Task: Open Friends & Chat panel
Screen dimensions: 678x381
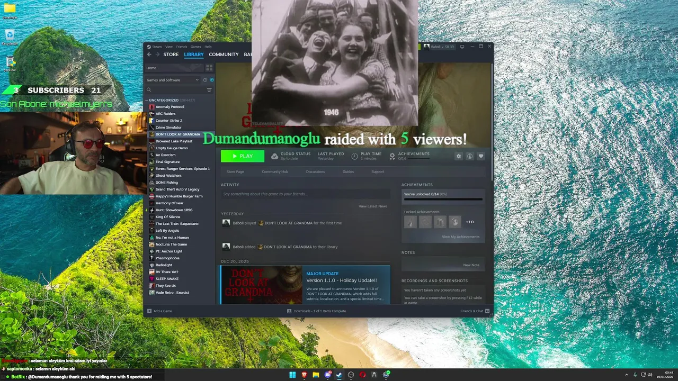Action: click(x=475, y=311)
